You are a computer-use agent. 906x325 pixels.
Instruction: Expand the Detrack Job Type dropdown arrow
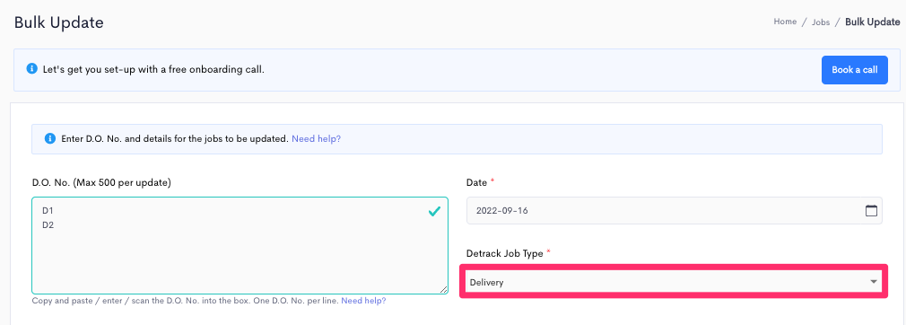pyautogui.click(x=873, y=282)
